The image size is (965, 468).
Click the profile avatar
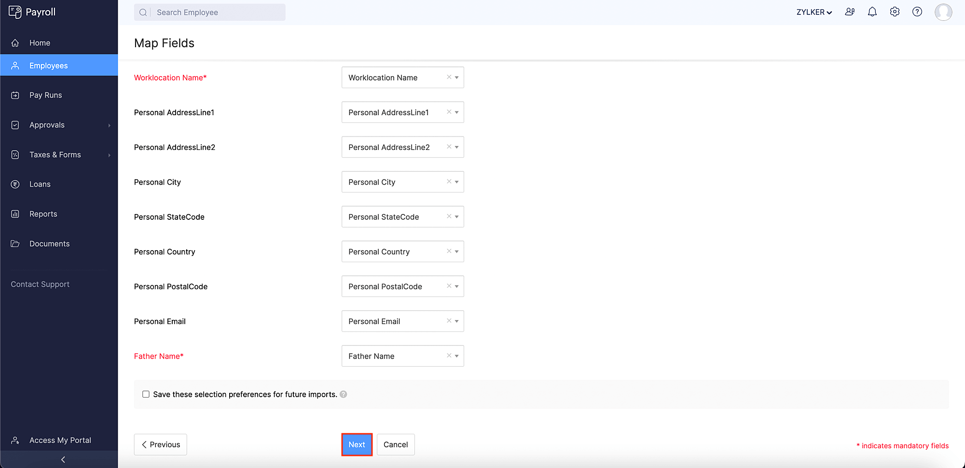click(x=944, y=12)
